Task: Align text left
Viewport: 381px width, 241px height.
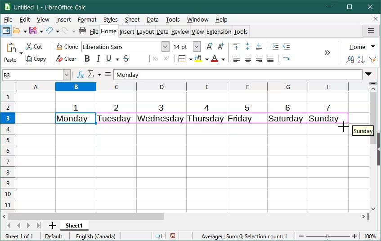Action: (237, 58)
